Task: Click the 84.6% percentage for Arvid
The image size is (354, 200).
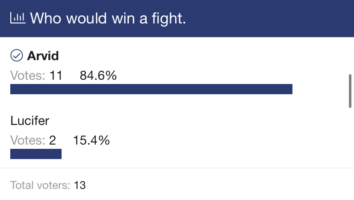Action: [98, 75]
